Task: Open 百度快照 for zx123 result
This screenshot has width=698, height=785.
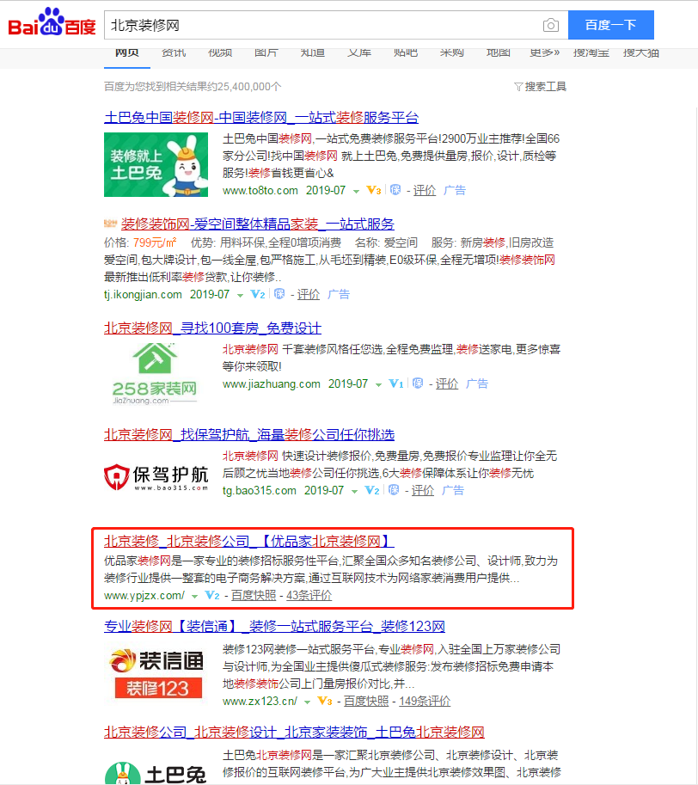Action: click(365, 701)
